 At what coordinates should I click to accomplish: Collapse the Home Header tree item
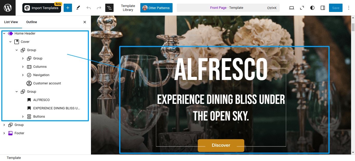(4, 33)
